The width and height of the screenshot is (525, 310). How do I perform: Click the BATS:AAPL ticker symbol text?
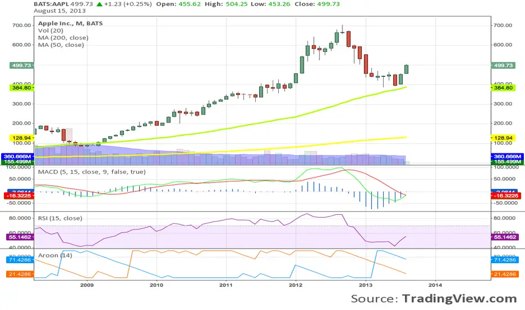pos(51,4)
